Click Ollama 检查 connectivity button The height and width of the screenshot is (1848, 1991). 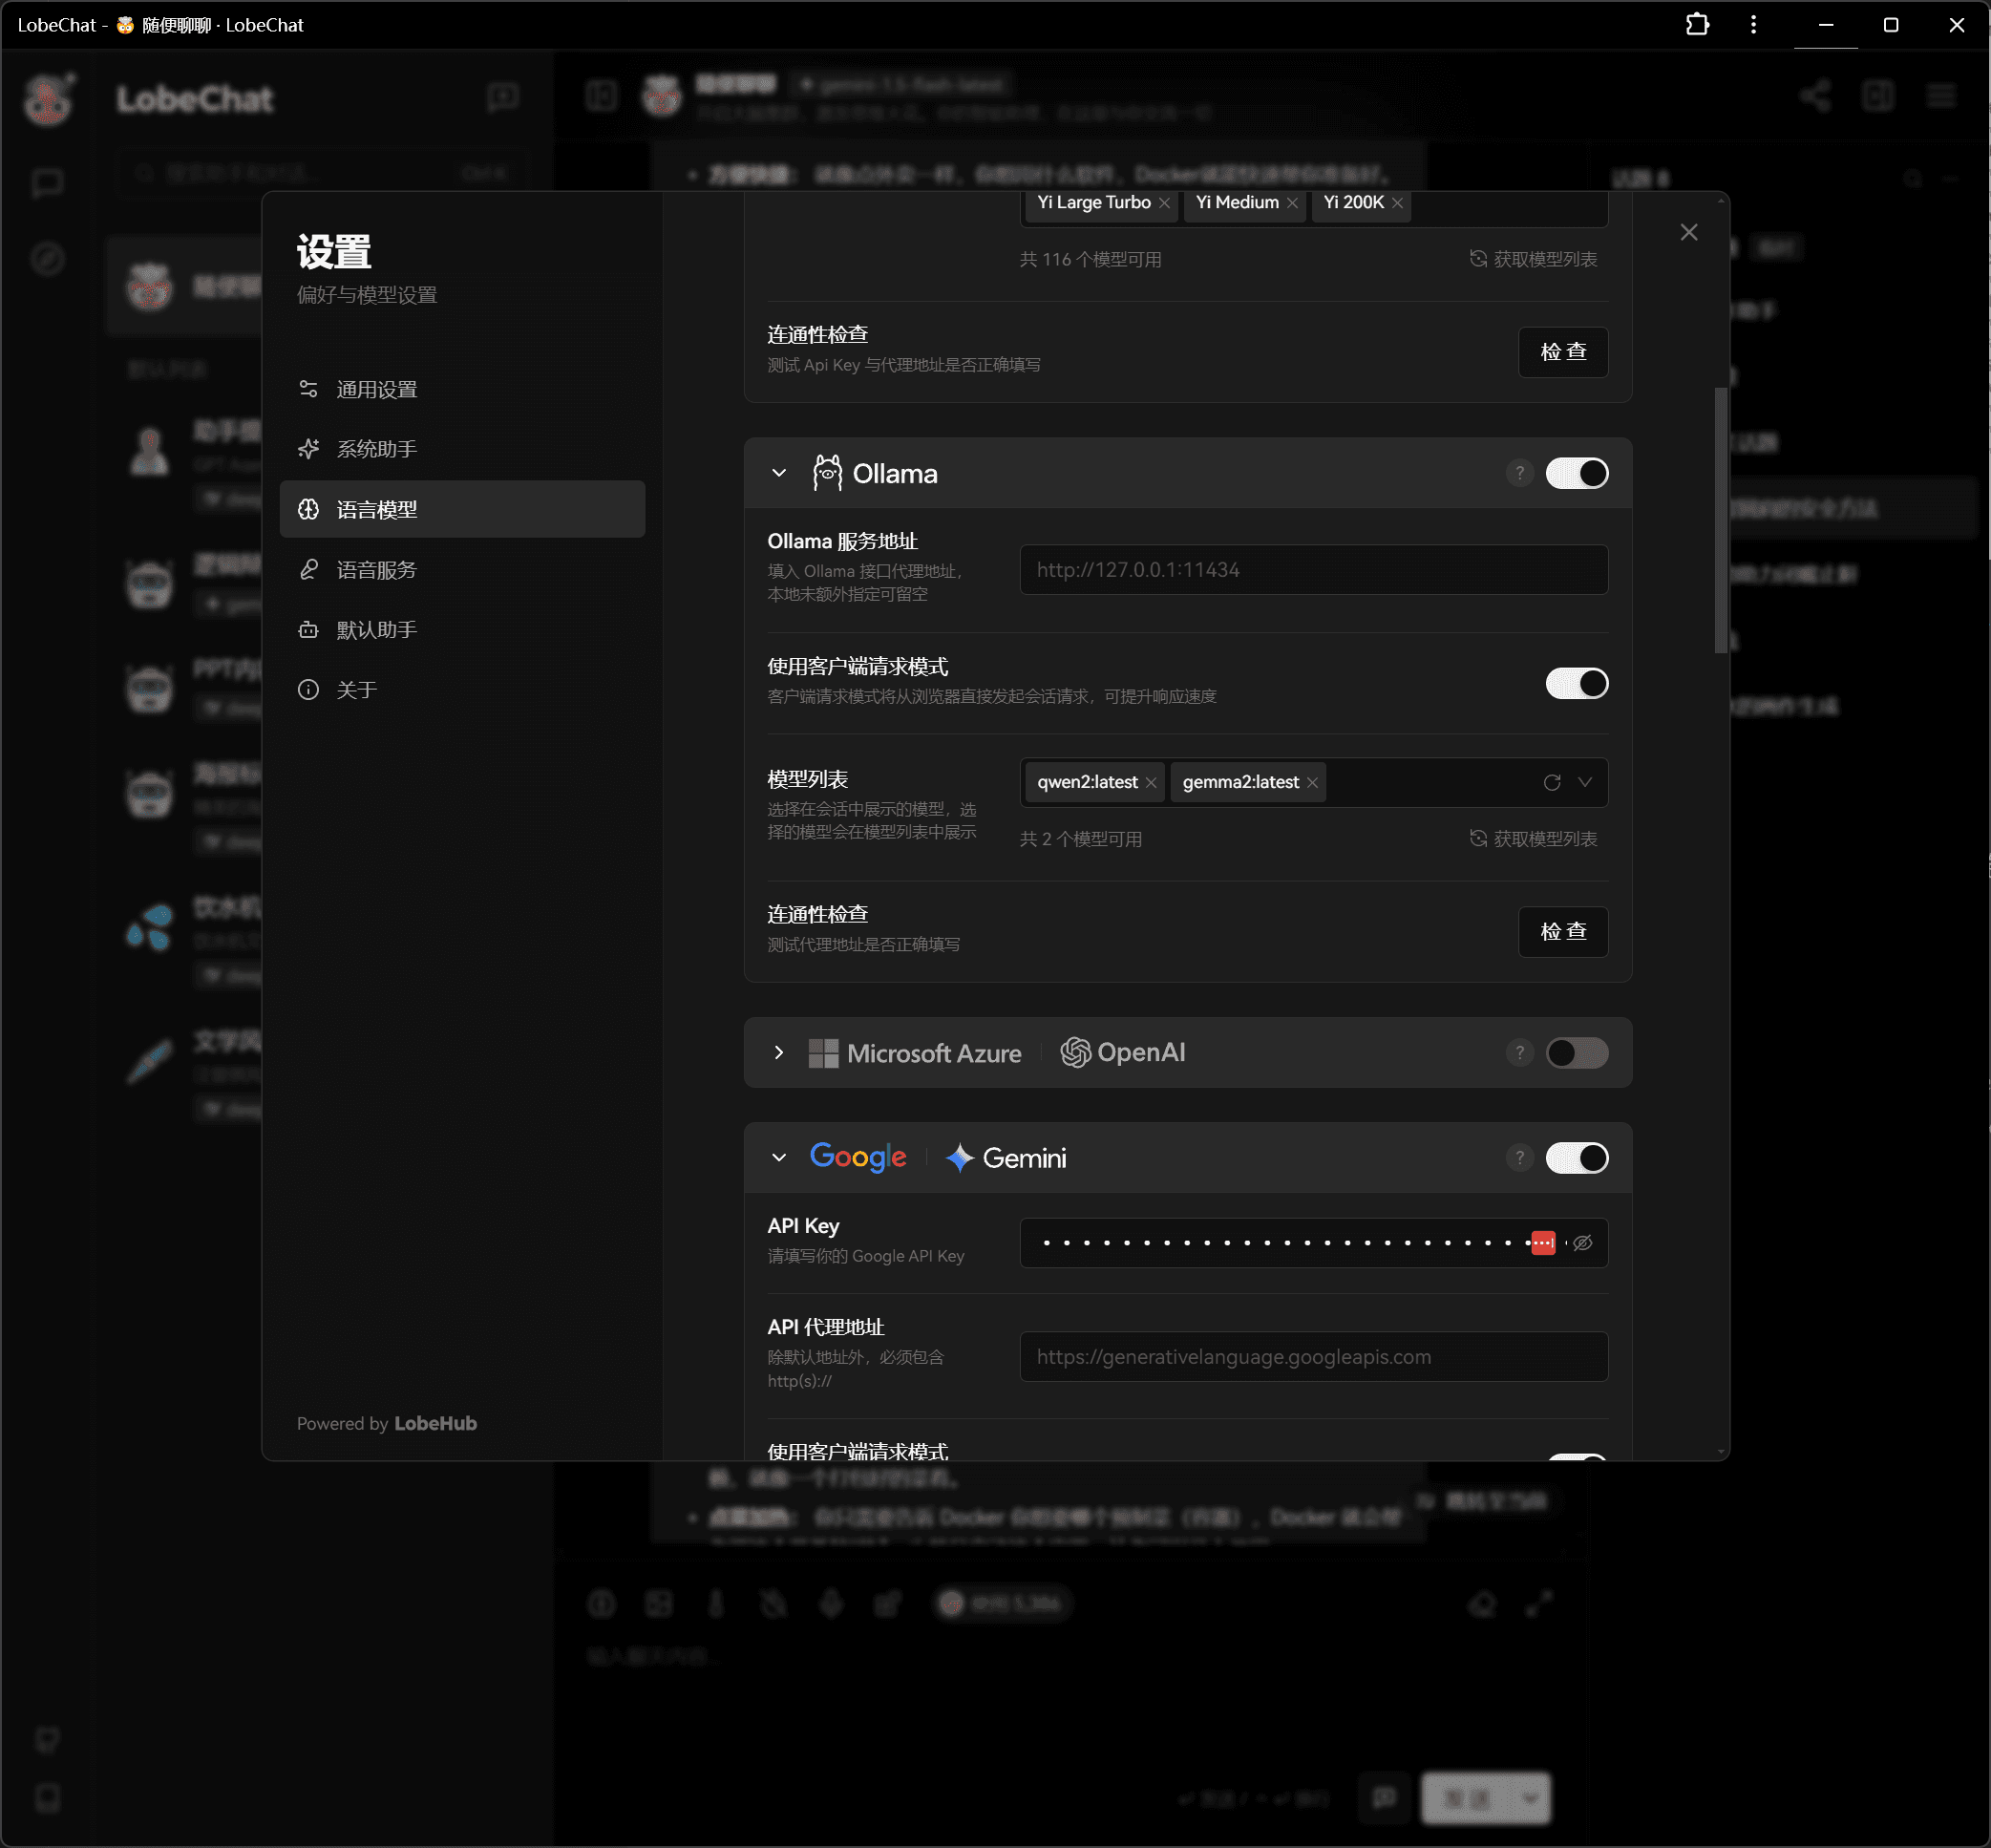tap(1562, 932)
